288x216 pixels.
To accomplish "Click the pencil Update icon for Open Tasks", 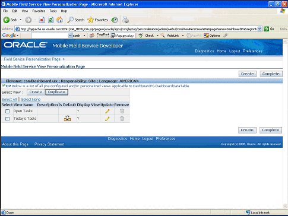I will pos(107,111).
